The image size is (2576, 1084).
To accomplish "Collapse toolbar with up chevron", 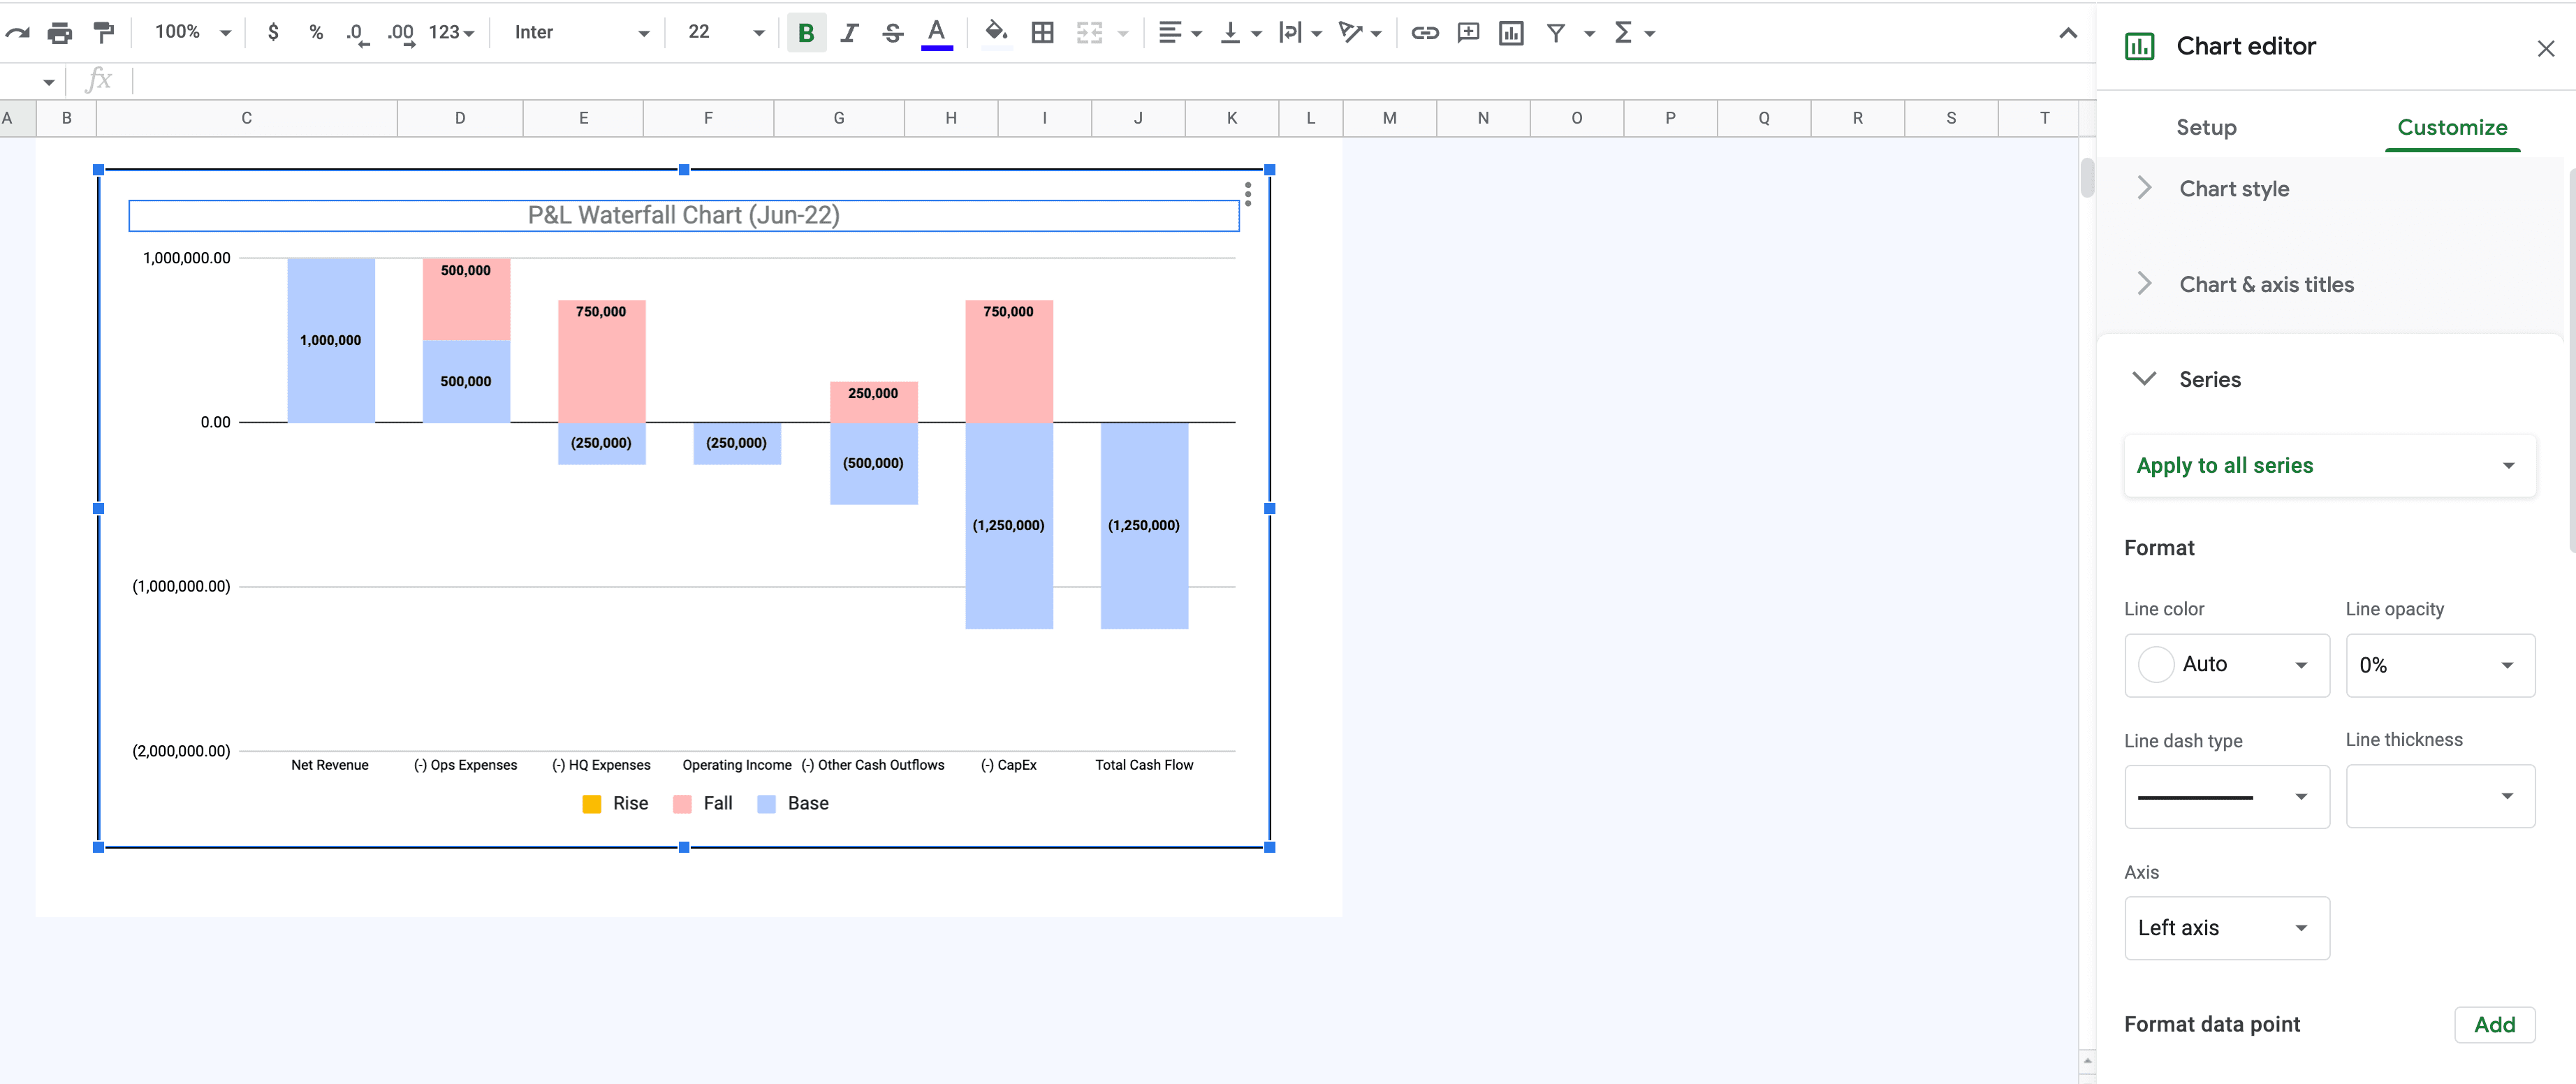I will click(2068, 33).
